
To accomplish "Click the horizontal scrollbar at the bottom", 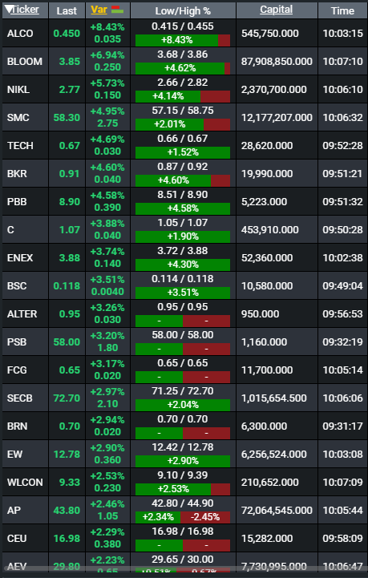I will pos(184,569).
